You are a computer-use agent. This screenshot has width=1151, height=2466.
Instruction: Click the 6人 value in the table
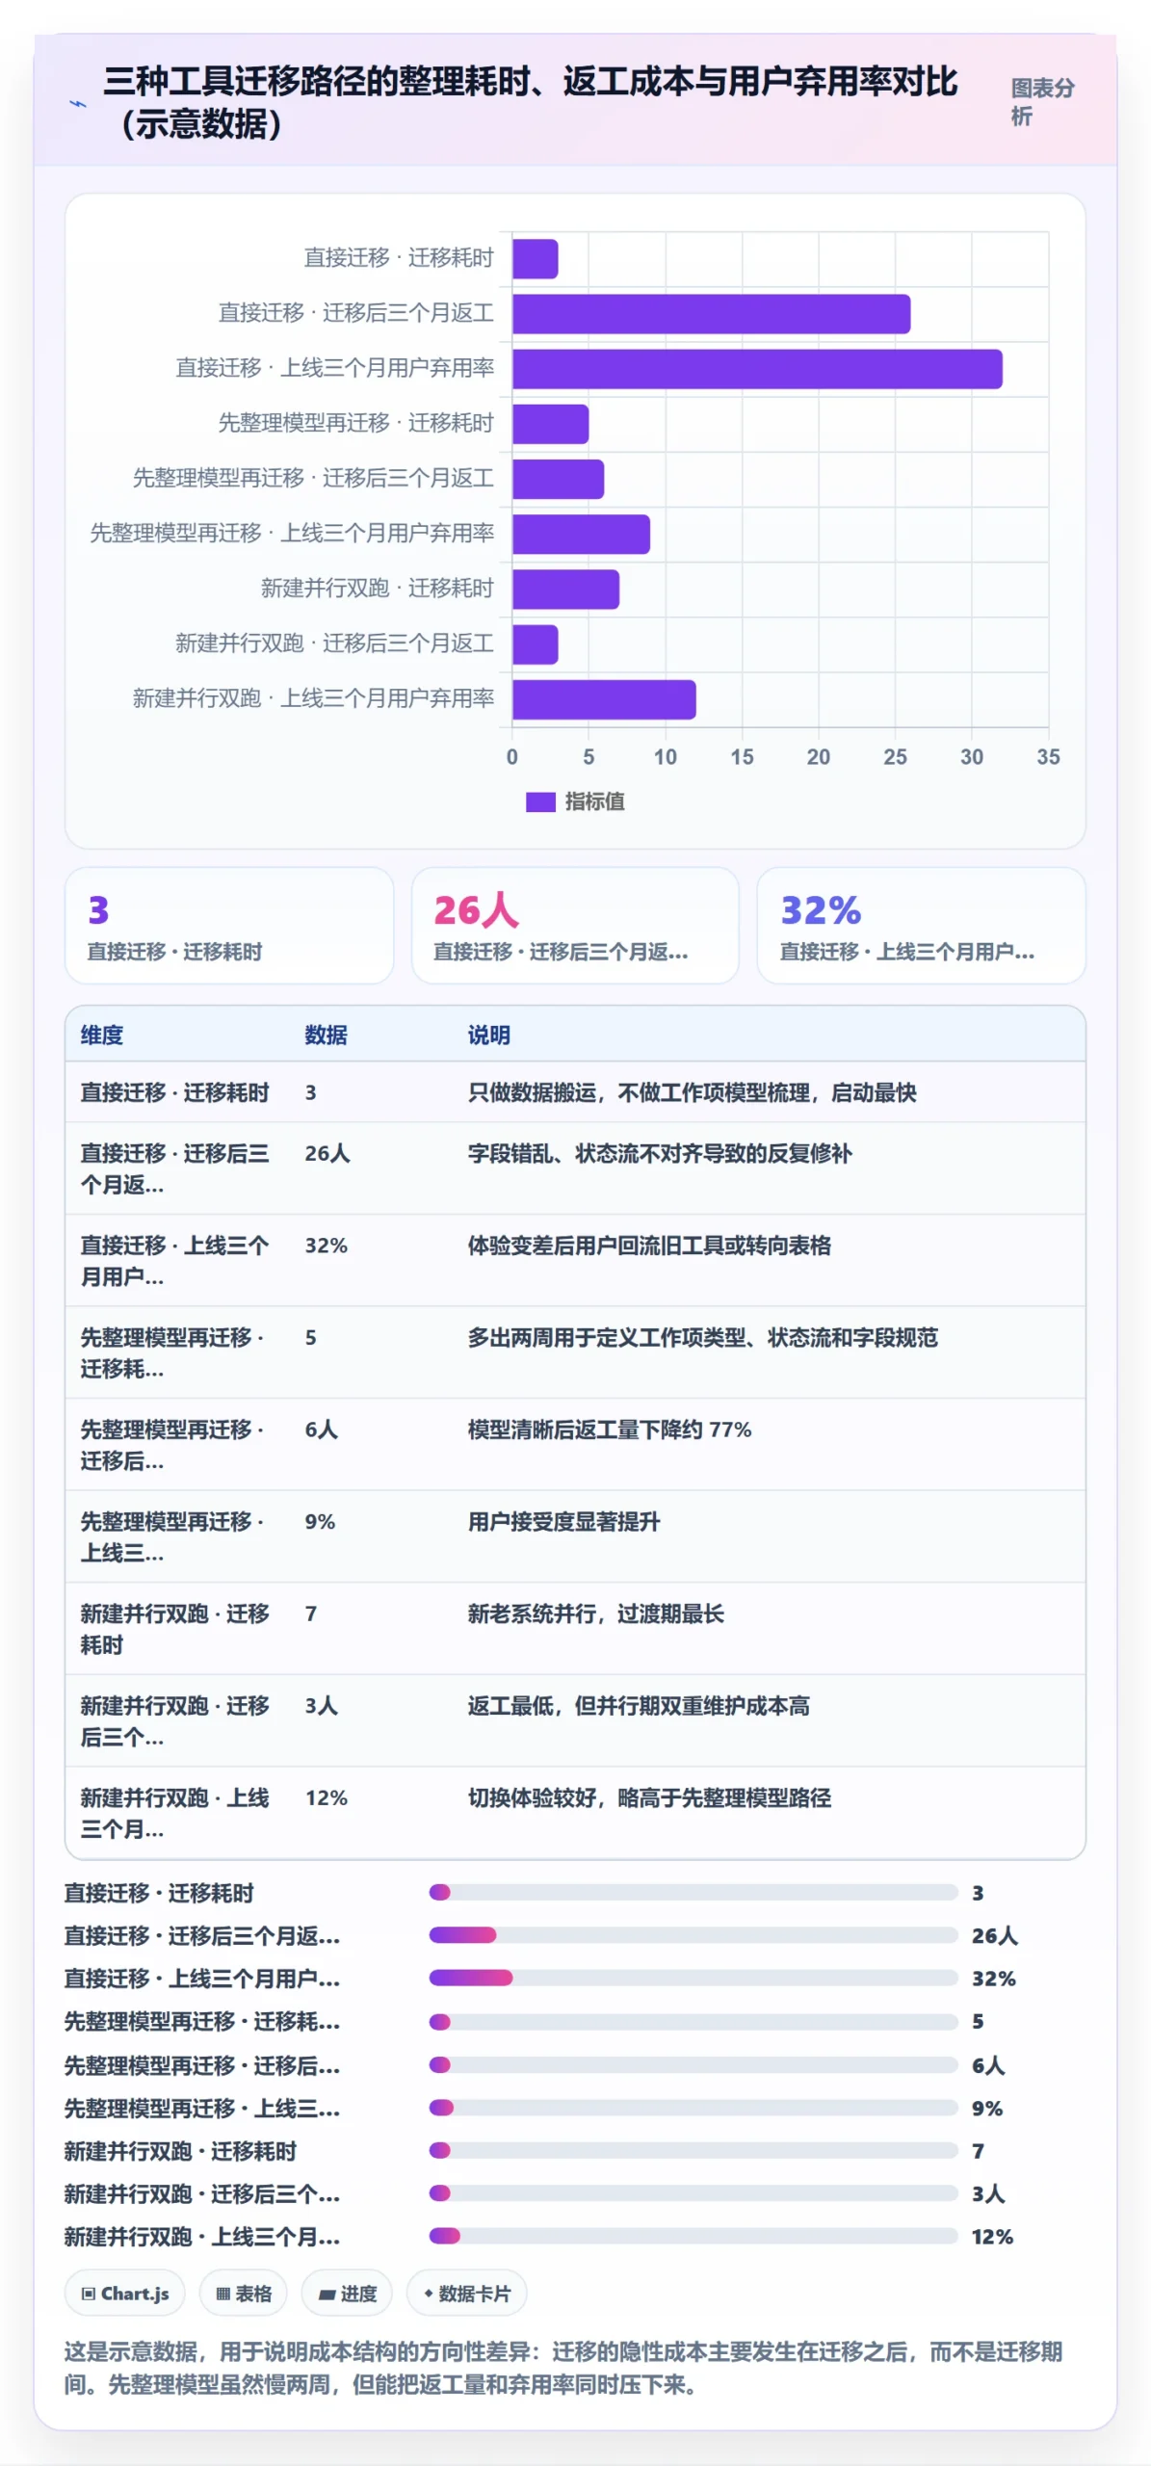(321, 1430)
